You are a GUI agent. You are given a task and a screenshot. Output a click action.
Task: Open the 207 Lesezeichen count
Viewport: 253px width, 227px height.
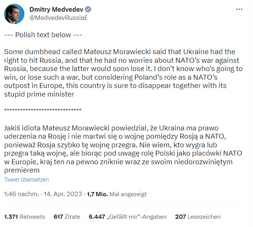pos(198,217)
